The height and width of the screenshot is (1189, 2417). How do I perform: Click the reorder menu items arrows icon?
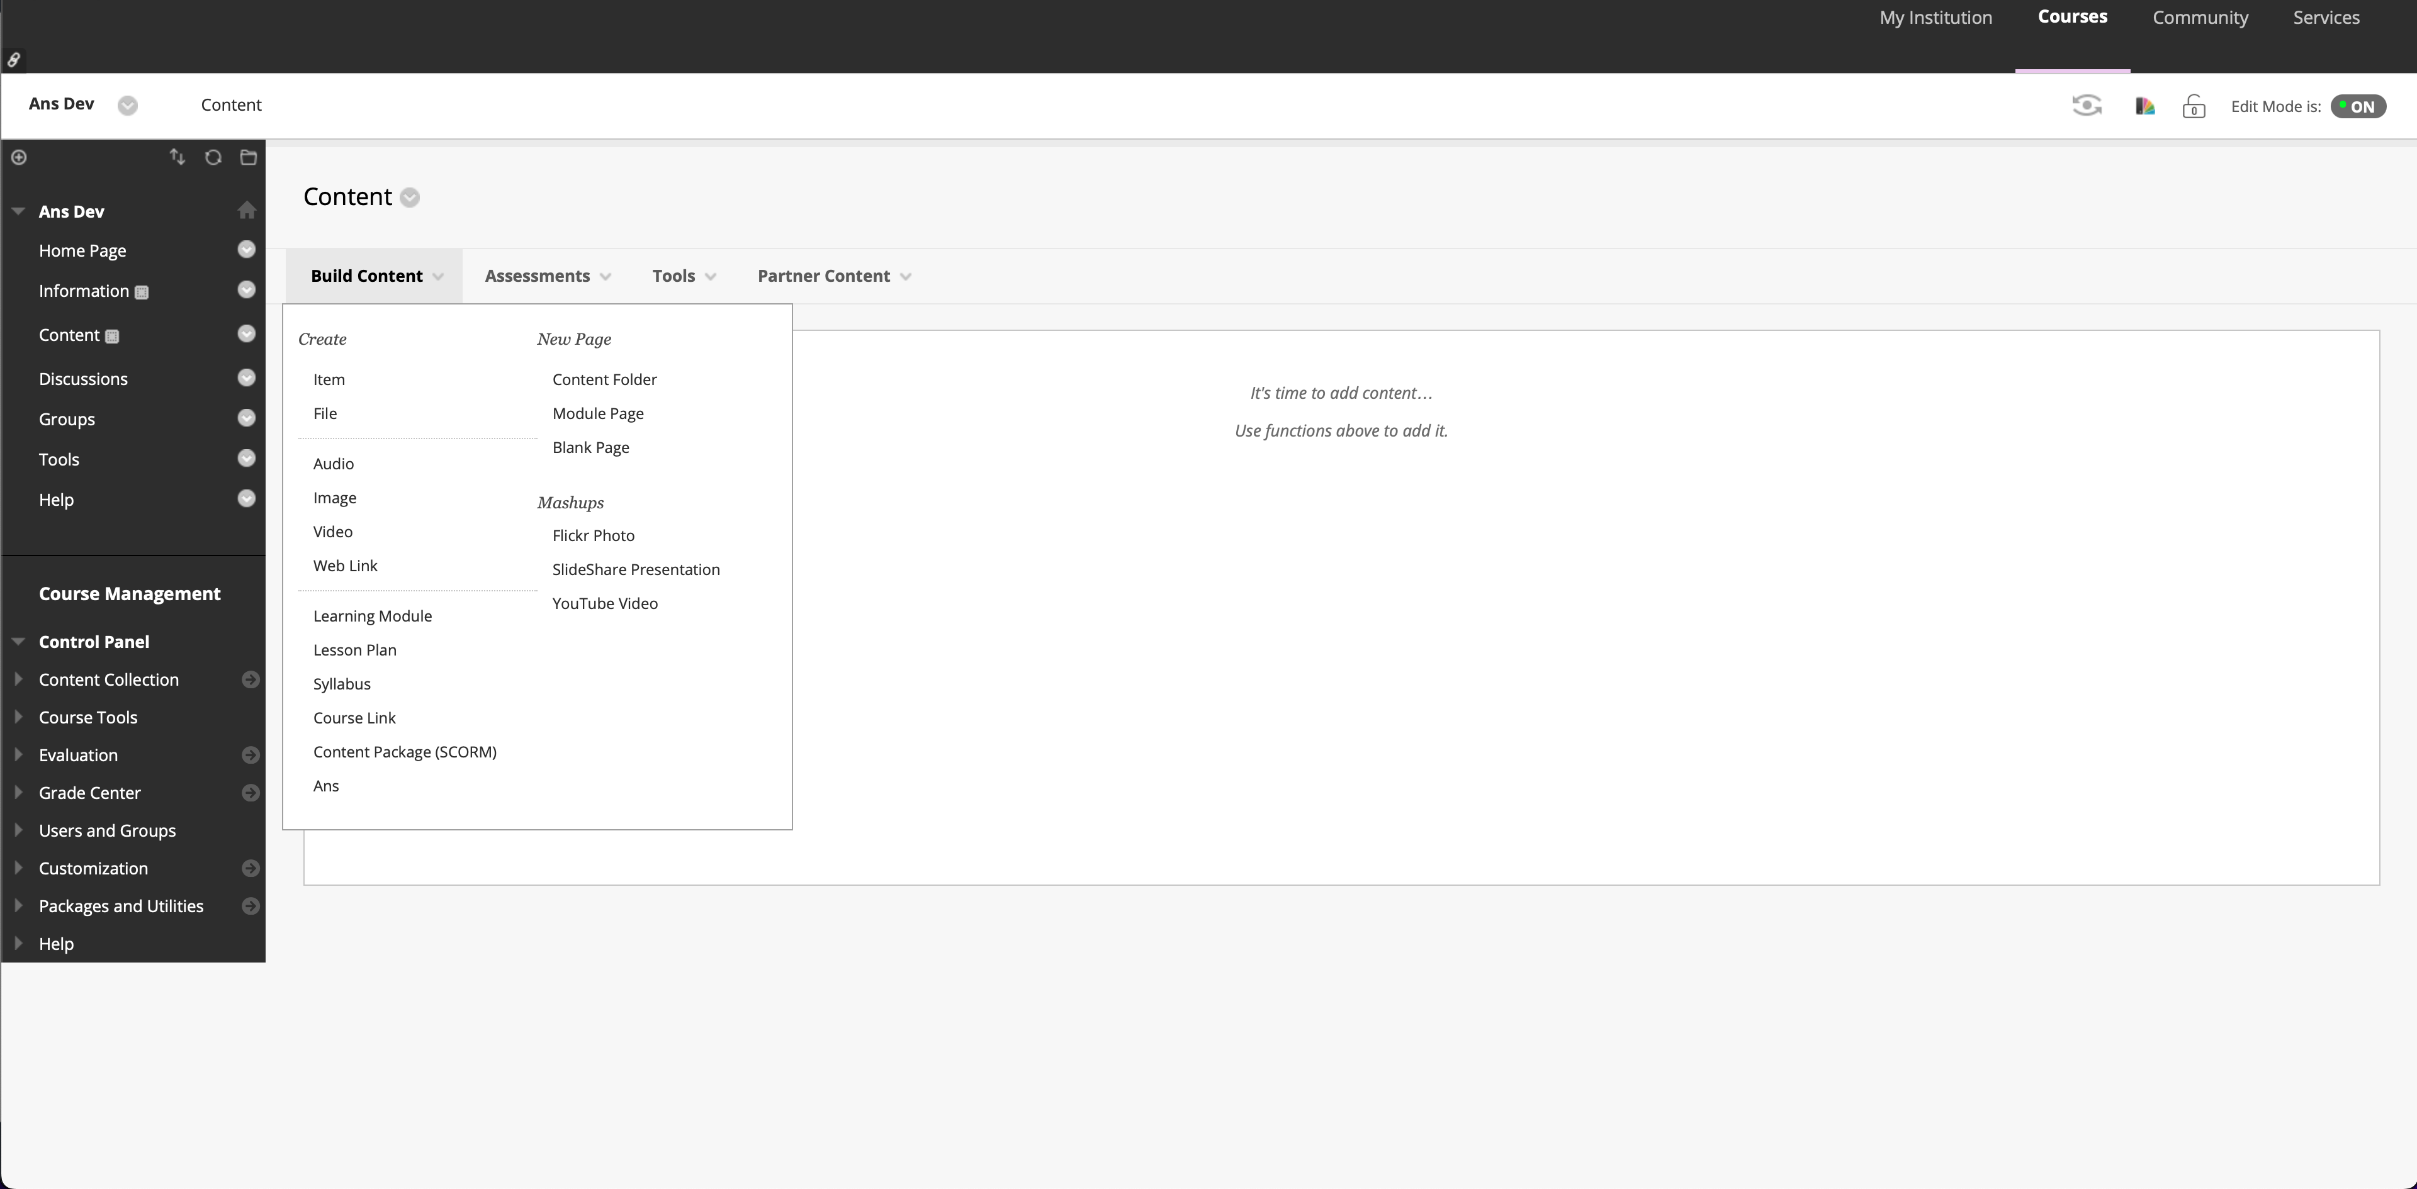point(177,157)
